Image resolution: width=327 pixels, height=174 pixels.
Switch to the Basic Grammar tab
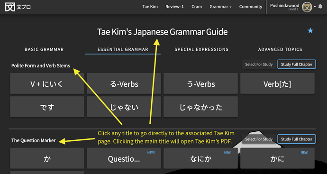[44, 49]
